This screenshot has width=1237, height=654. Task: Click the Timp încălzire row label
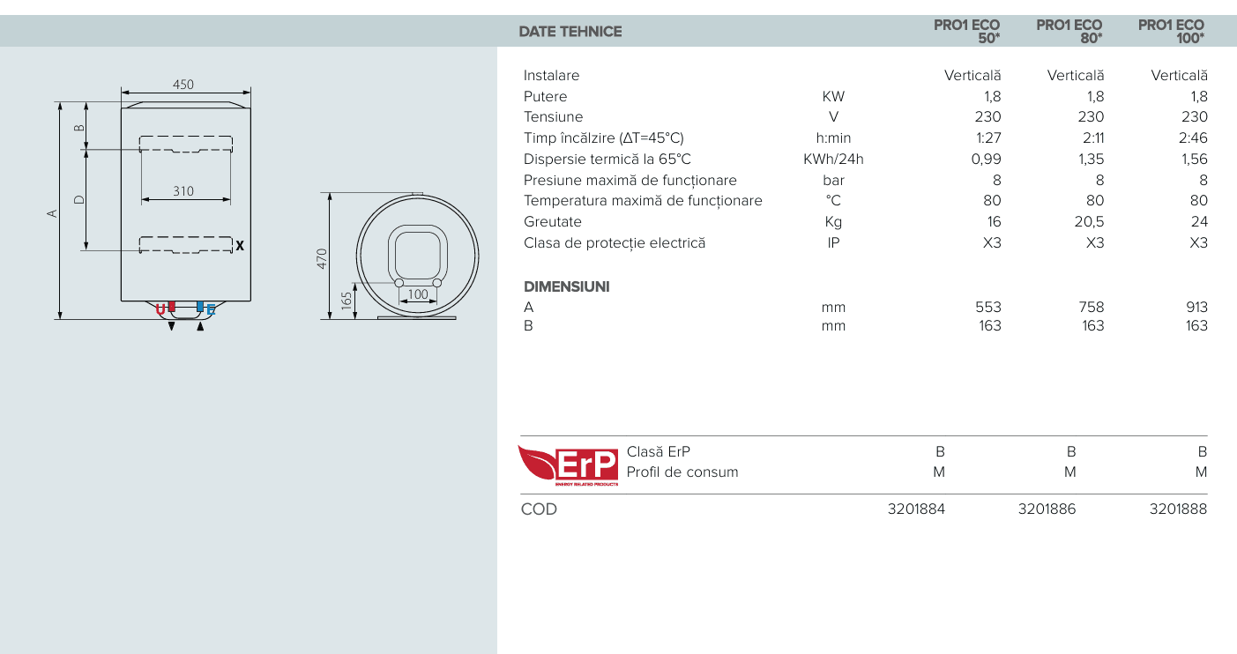(x=603, y=137)
